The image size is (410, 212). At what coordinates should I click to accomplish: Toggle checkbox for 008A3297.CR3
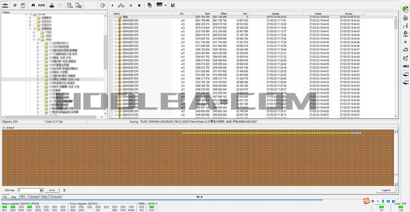(x=116, y=78)
